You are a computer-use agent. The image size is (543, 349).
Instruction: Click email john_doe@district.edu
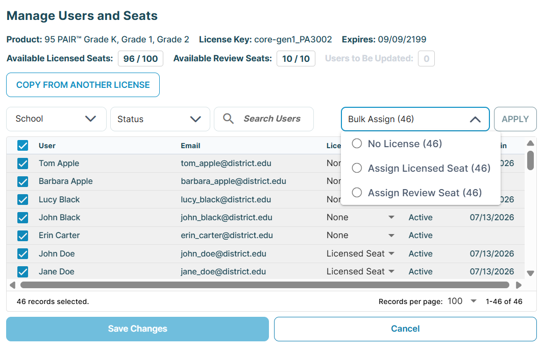[x=224, y=253]
